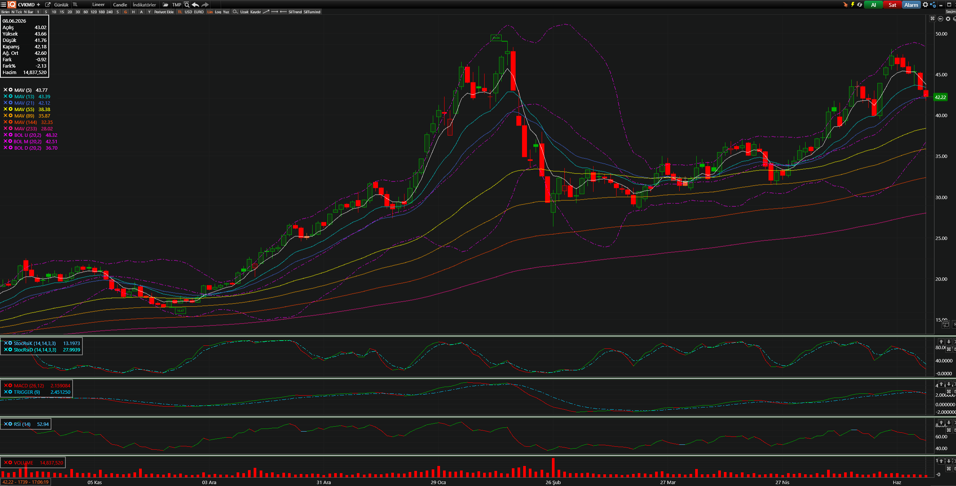956x486 pixels.
Task: Open the chart settings gear icon
Action: coord(948,19)
